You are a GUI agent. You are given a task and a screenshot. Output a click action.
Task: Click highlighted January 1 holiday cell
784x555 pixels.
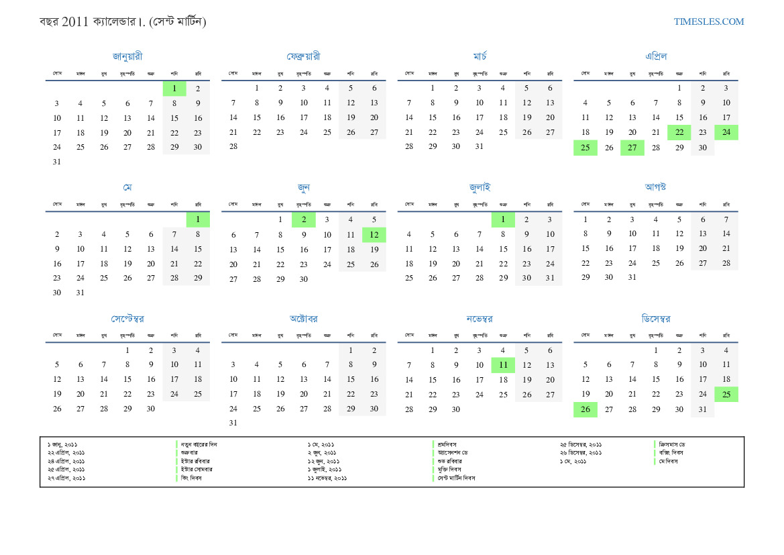coord(174,89)
